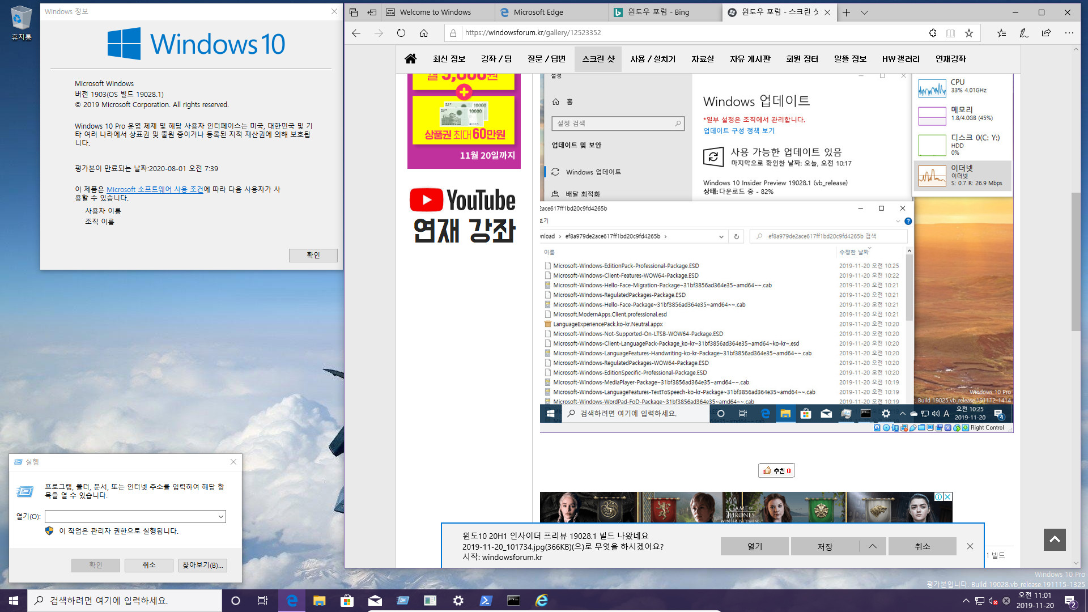Share this page icon in Edge

[1046, 33]
